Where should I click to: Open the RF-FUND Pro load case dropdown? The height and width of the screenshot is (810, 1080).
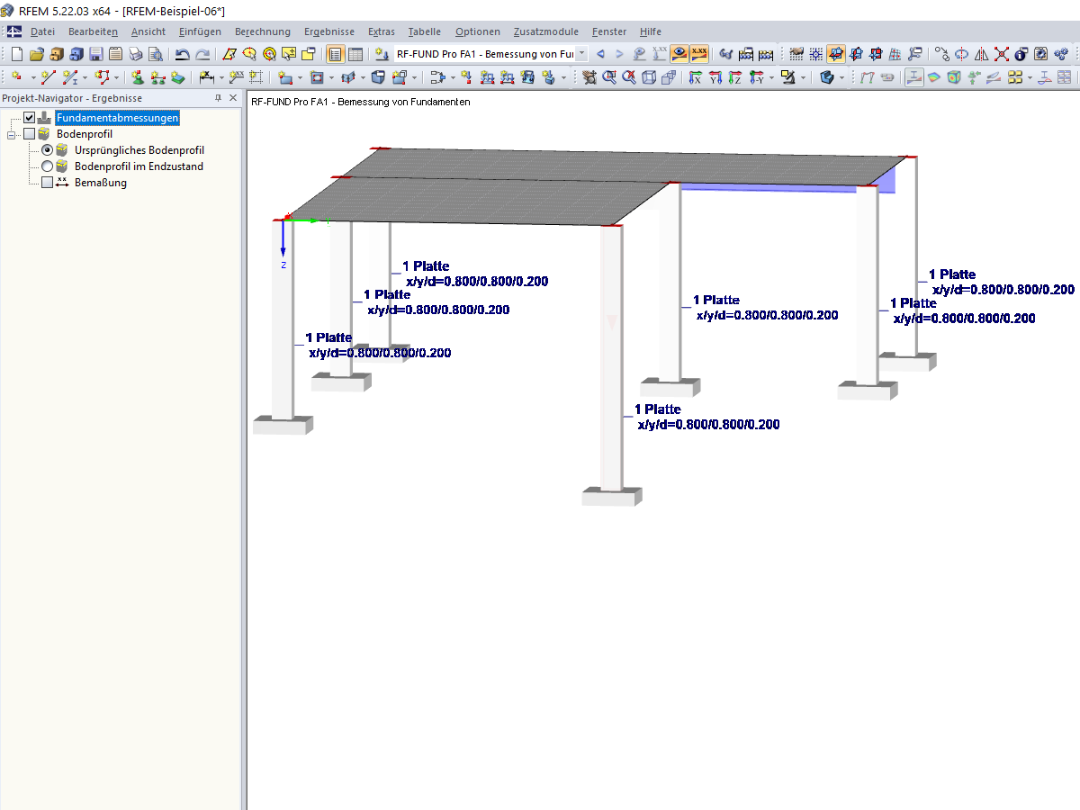(581, 54)
